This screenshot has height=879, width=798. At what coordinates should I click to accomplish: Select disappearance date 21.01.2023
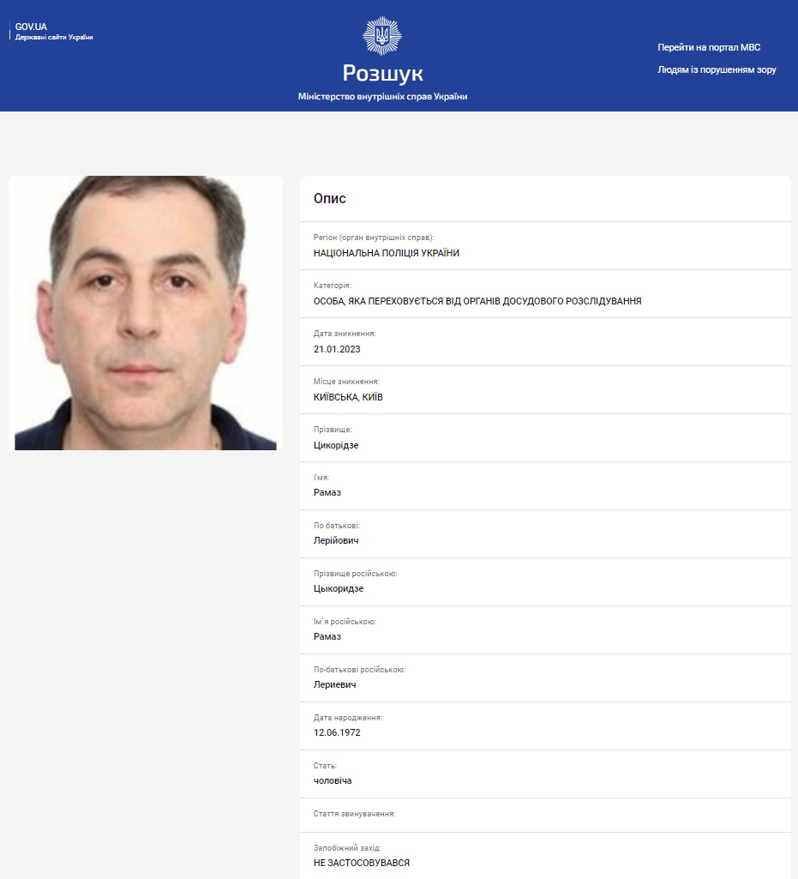coord(338,349)
